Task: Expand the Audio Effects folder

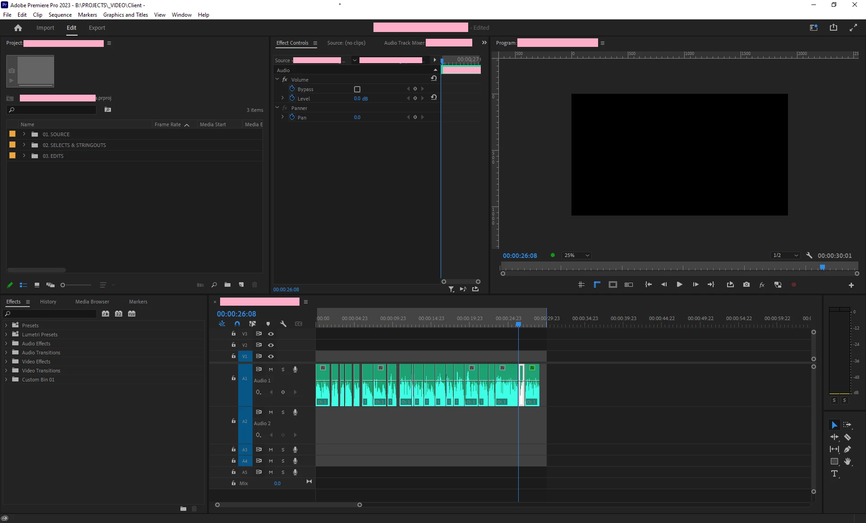Action: [x=6, y=344]
